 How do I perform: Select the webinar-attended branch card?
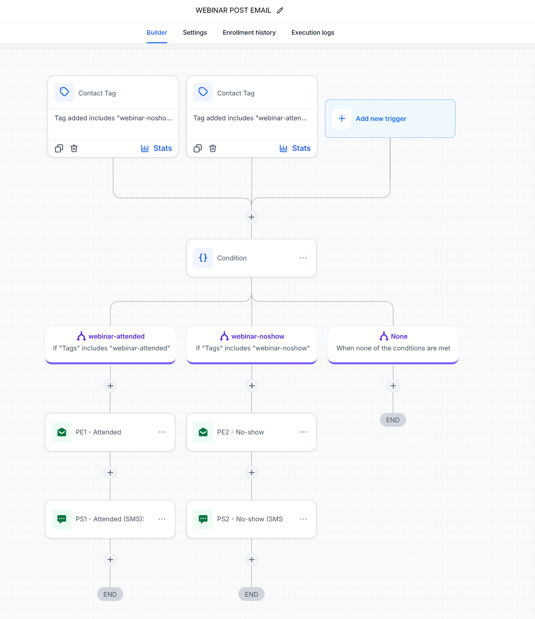click(x=110, y=345)
